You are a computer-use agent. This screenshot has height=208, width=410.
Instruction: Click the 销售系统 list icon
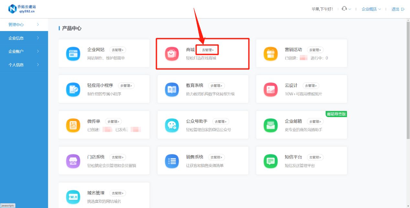click(172, 160)
